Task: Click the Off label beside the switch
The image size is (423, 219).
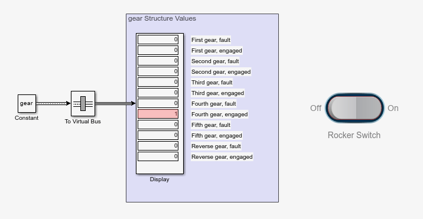Action: click(315, 108)
